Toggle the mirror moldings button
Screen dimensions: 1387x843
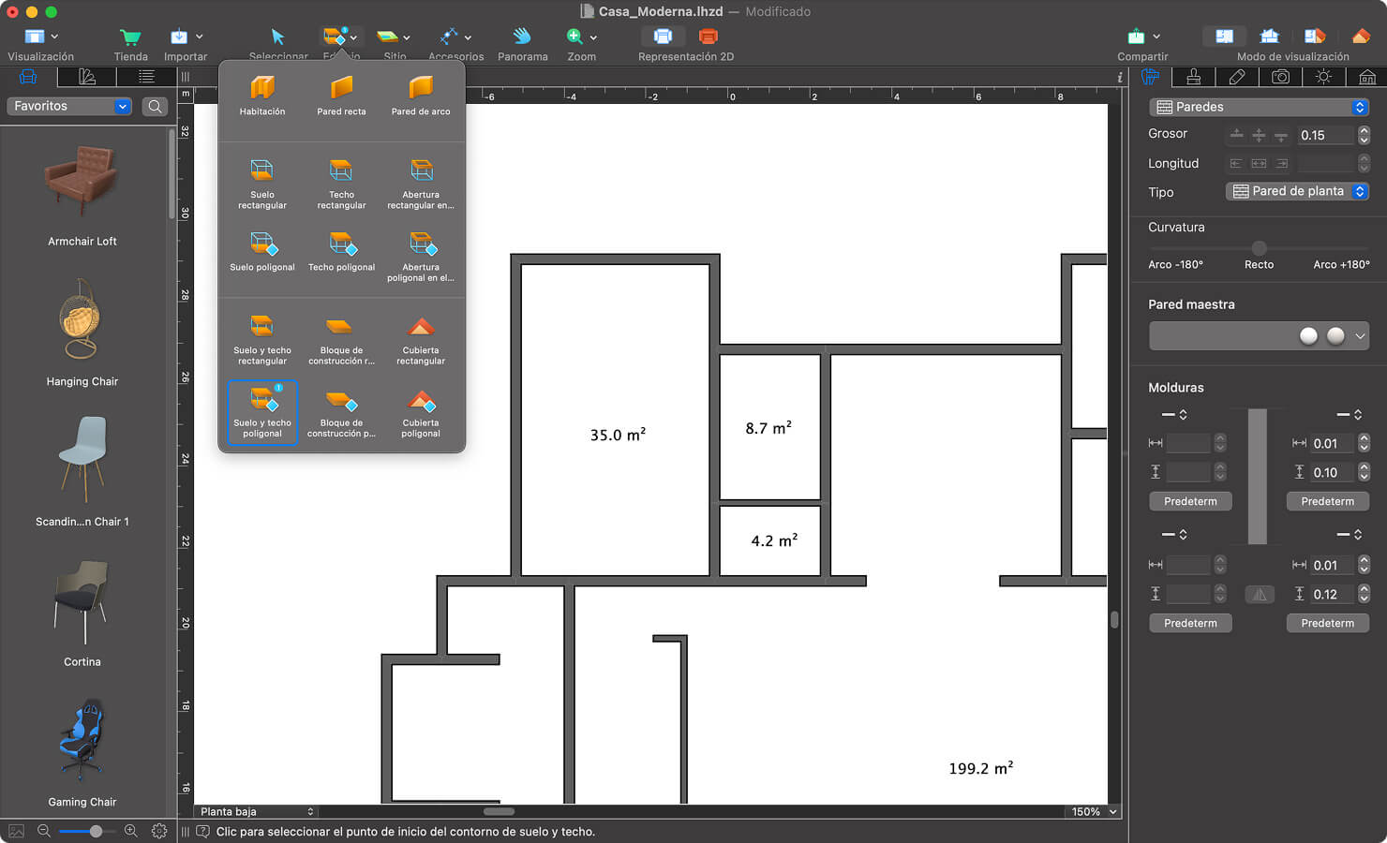(1260, 594)
